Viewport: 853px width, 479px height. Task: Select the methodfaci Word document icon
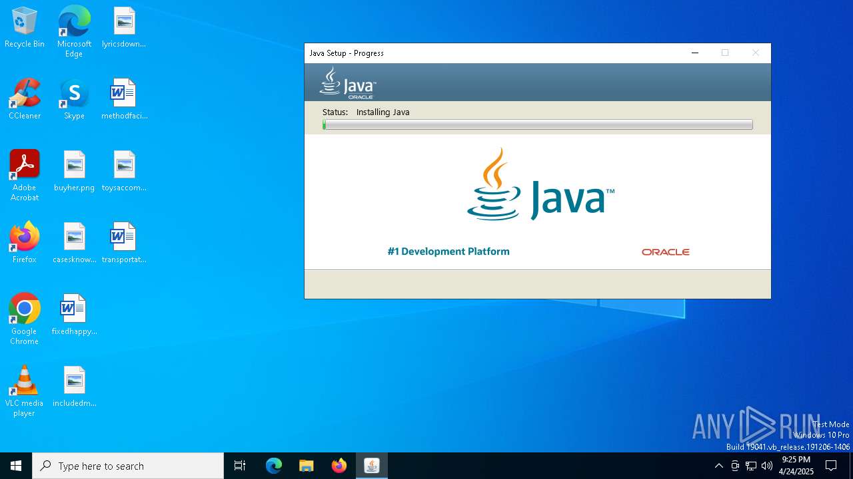pos(124,100)
